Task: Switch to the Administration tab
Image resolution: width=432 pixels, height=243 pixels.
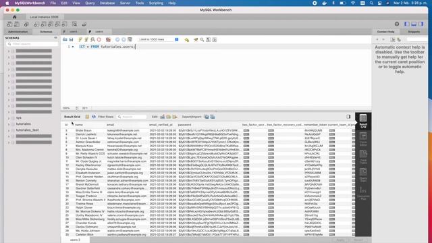Action: click(x=18, y=32)
